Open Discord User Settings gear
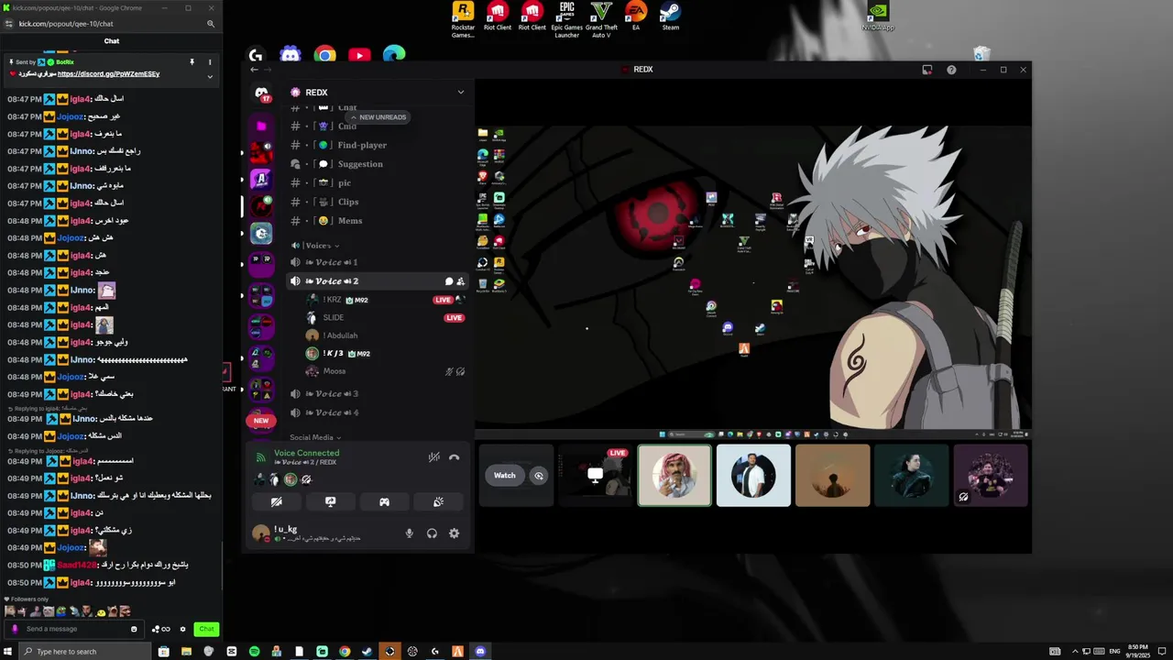 (x=454, y=533)
